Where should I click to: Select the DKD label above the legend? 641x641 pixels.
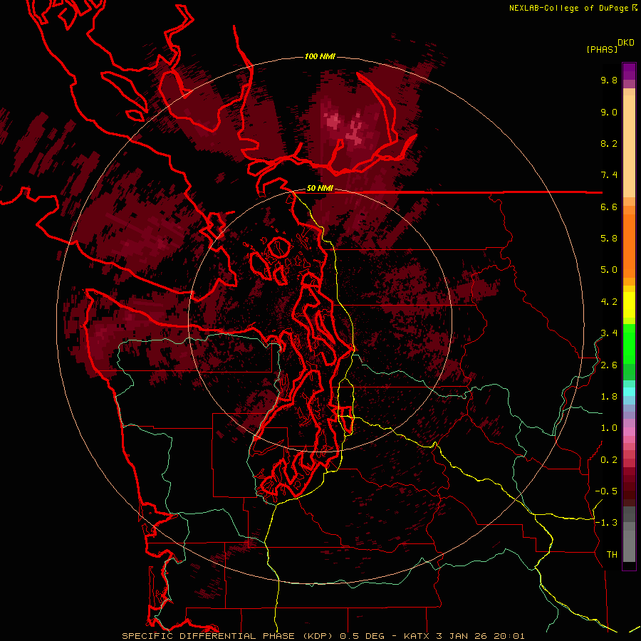point(626,43)
